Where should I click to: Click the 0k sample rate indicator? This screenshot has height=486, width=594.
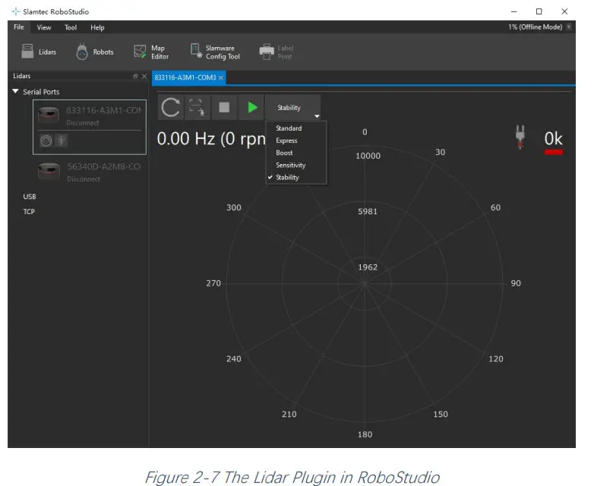[x=553, y=139]
